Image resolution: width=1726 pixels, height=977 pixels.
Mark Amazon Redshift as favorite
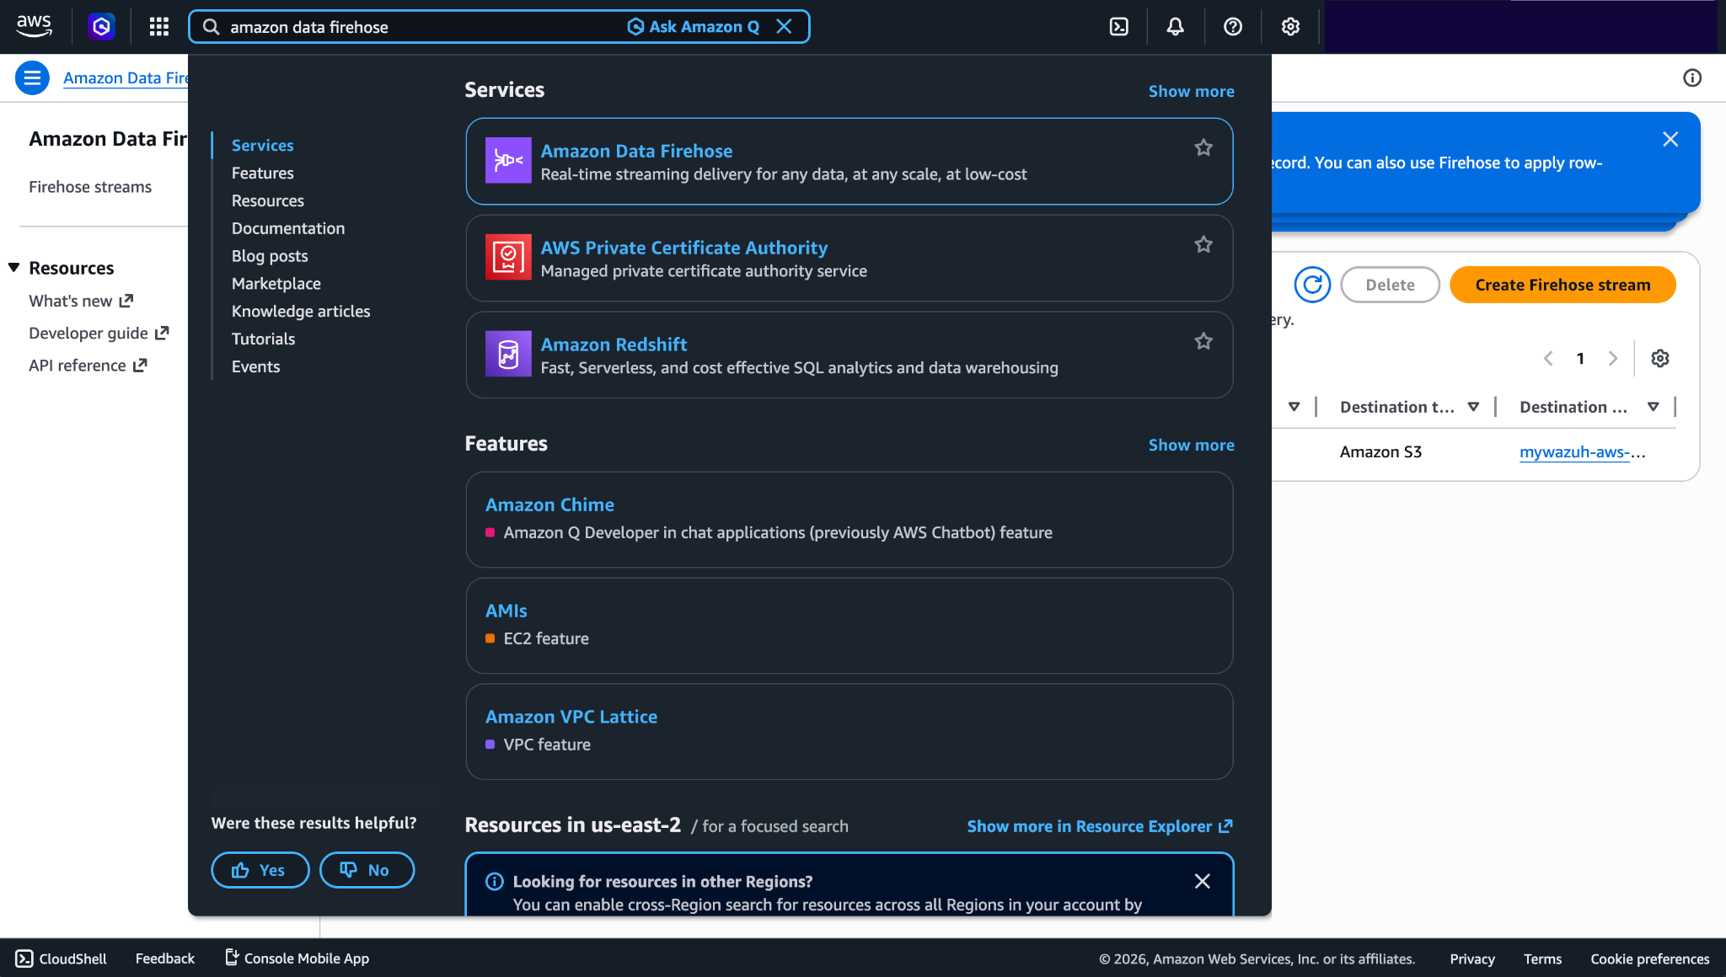(x=1203, y=342)
